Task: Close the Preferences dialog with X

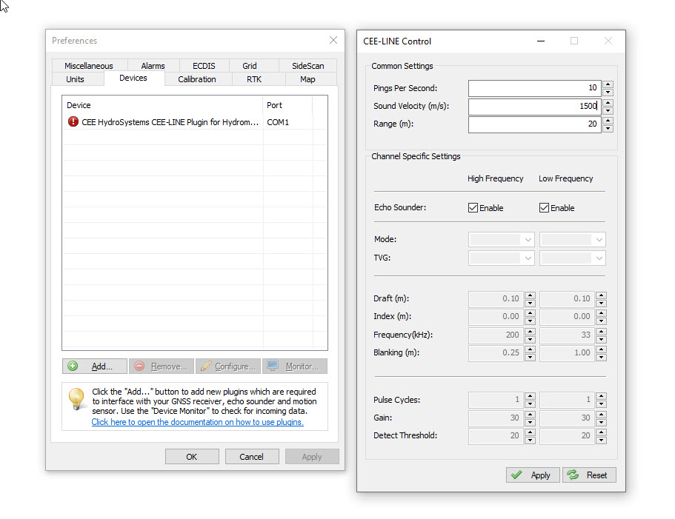Action: click(333, 40)
